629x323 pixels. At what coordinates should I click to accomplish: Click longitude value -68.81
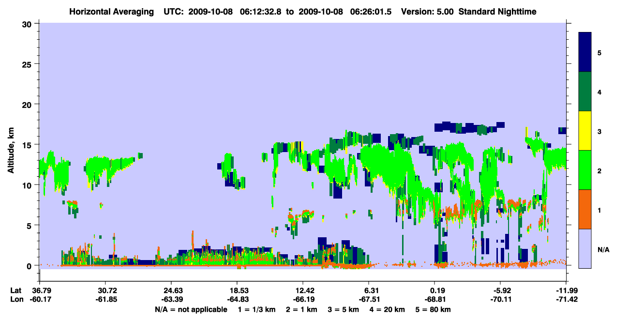click(434, 299)
